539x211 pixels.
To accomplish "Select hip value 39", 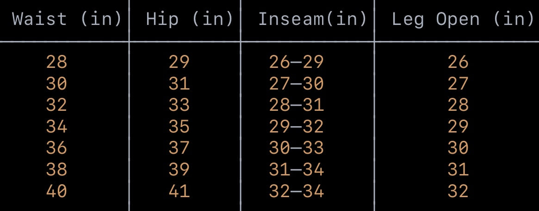I will (180, 169).
